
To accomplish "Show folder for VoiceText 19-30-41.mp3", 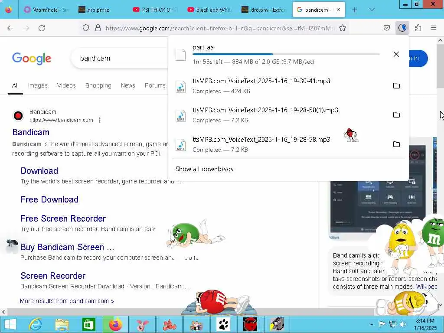I will [396, 85].
